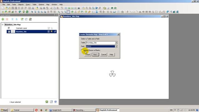Click the red X Remove Layers icon

(7, 19)
